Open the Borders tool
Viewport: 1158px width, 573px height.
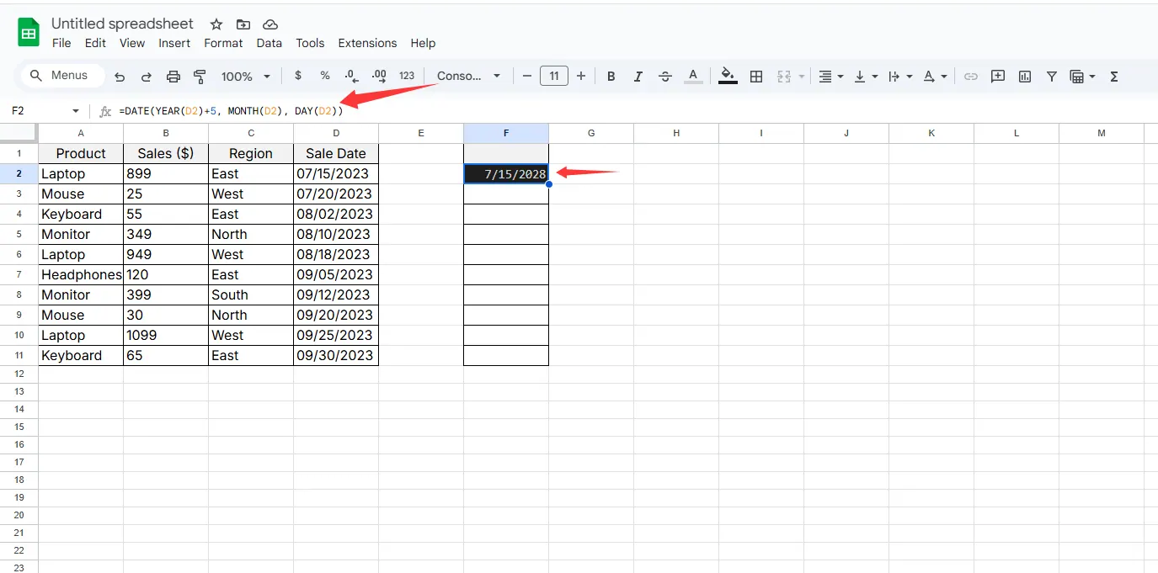coord(756,77)
